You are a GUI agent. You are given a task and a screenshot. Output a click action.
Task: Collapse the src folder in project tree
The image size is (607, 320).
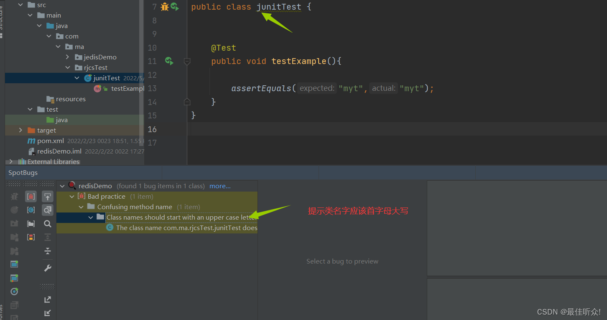[x=20, y=5]
